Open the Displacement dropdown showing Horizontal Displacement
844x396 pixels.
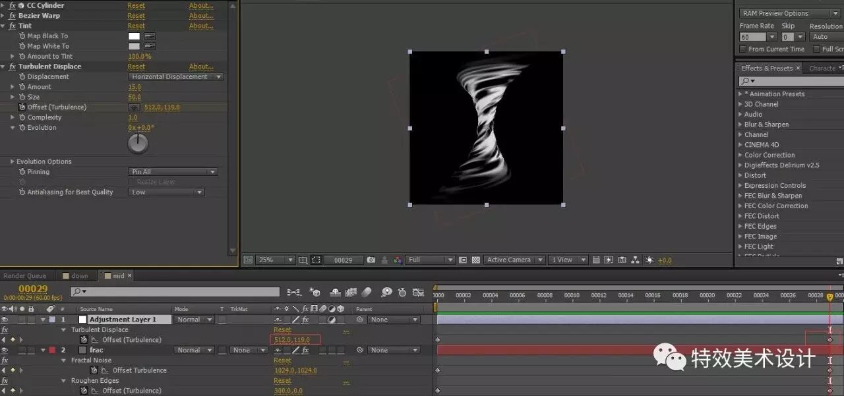click(x=175, y=76)
